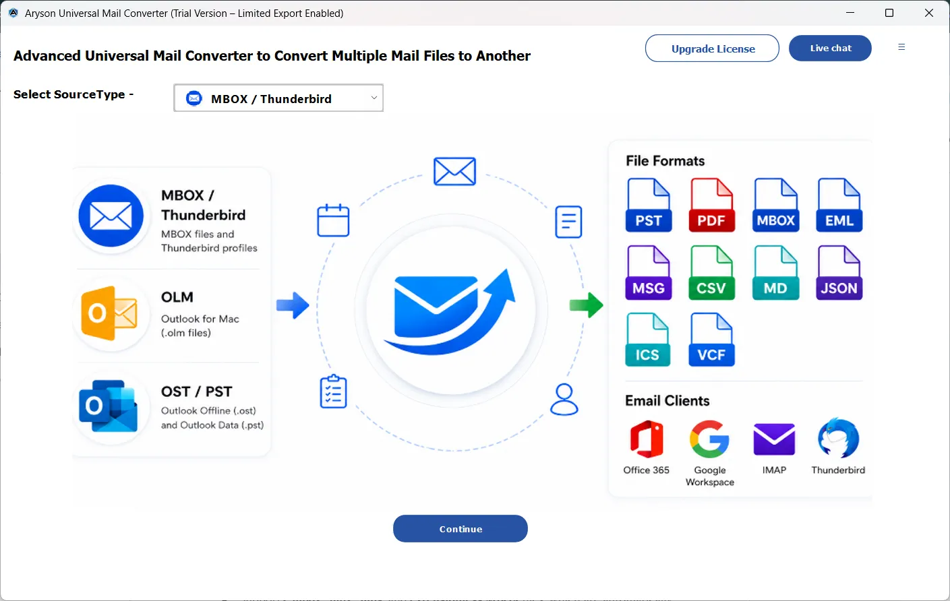Image resolution: width=950 pixels, height=601 pixels.
Task: Click the 'Email Clients' heading
Action: [667, 401]
